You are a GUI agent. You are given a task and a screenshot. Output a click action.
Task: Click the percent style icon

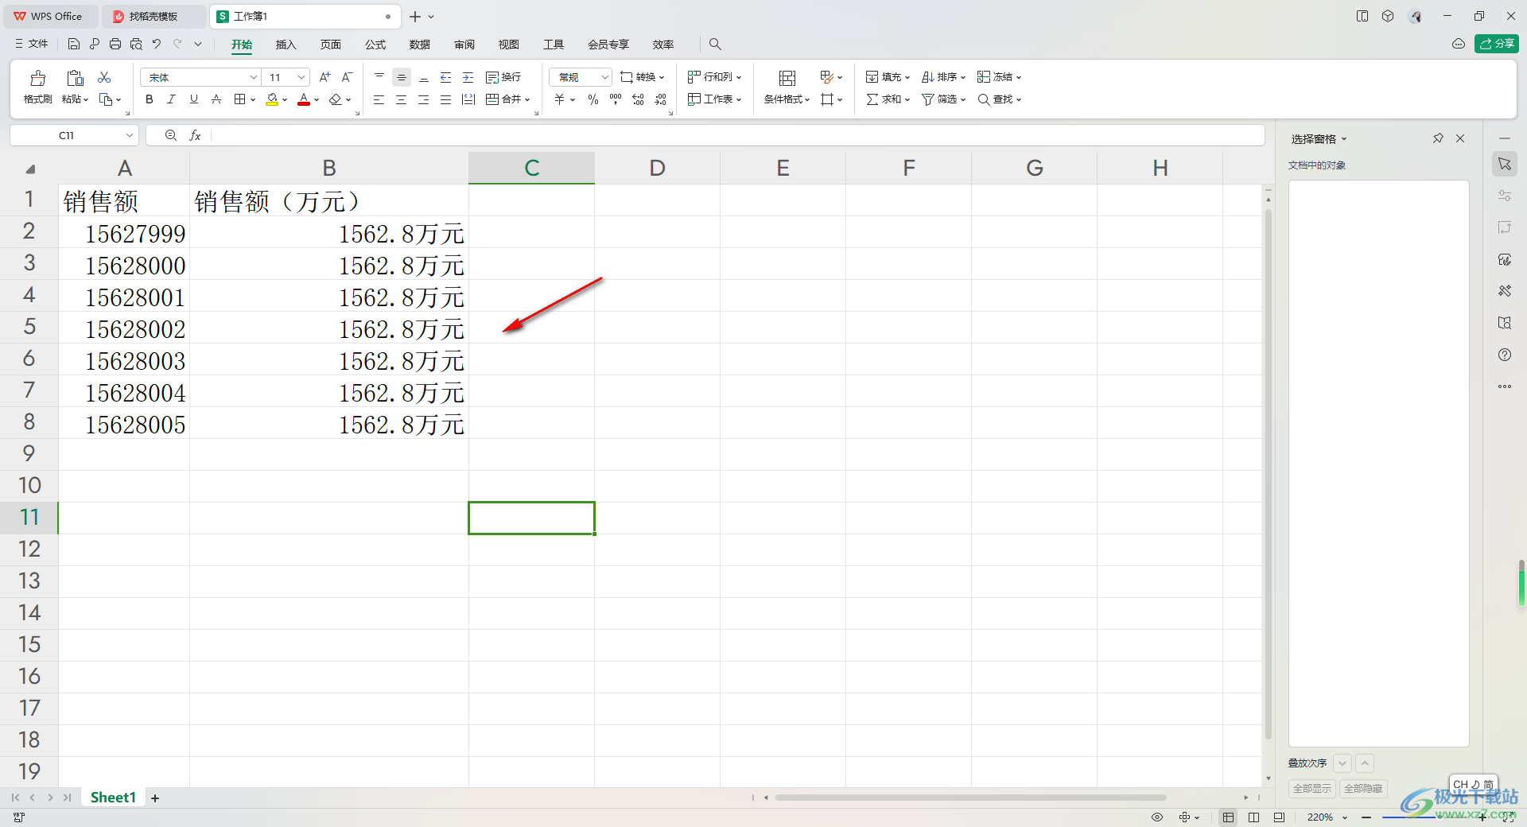click(593, 99)
